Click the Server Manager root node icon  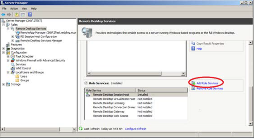(x=3, y=21)
